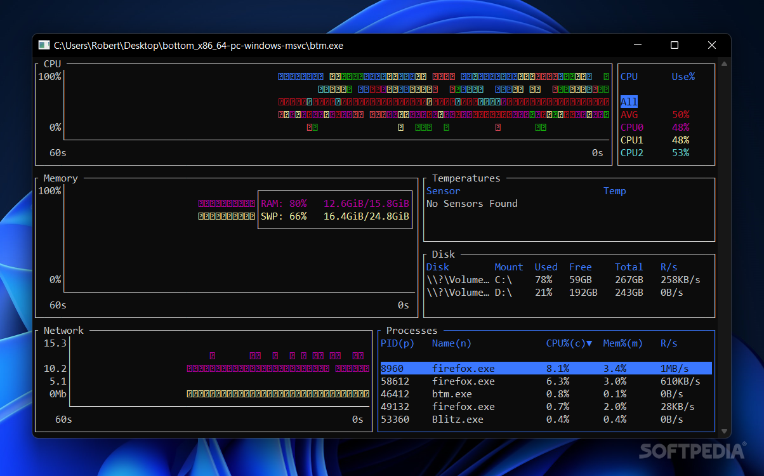Image resolution: width=764 pixels, height=476 pixels.
Task: Click the SWP: 66% legend entry
Action: coord(335,216)
